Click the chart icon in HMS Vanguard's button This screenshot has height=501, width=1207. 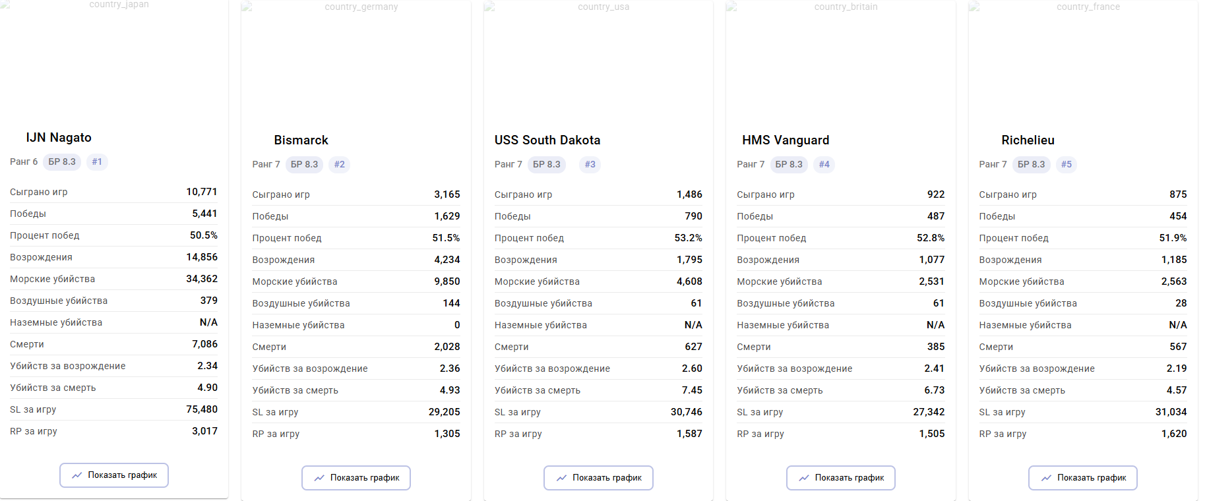coord(804,478)
